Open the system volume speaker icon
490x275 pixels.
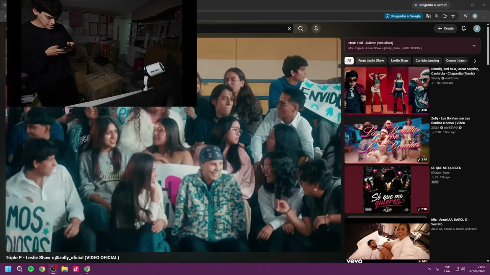[463, 269]
